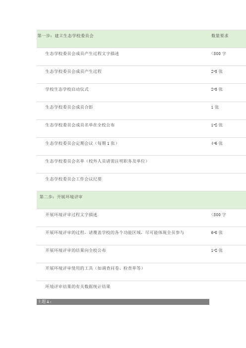Select the text "学校生态学校启动仪式"
Image resolution: width=246 pixels, height=348 pixels.
click(67, 89)
